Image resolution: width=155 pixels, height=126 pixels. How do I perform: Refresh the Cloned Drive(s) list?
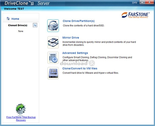(x=35, y=25)
